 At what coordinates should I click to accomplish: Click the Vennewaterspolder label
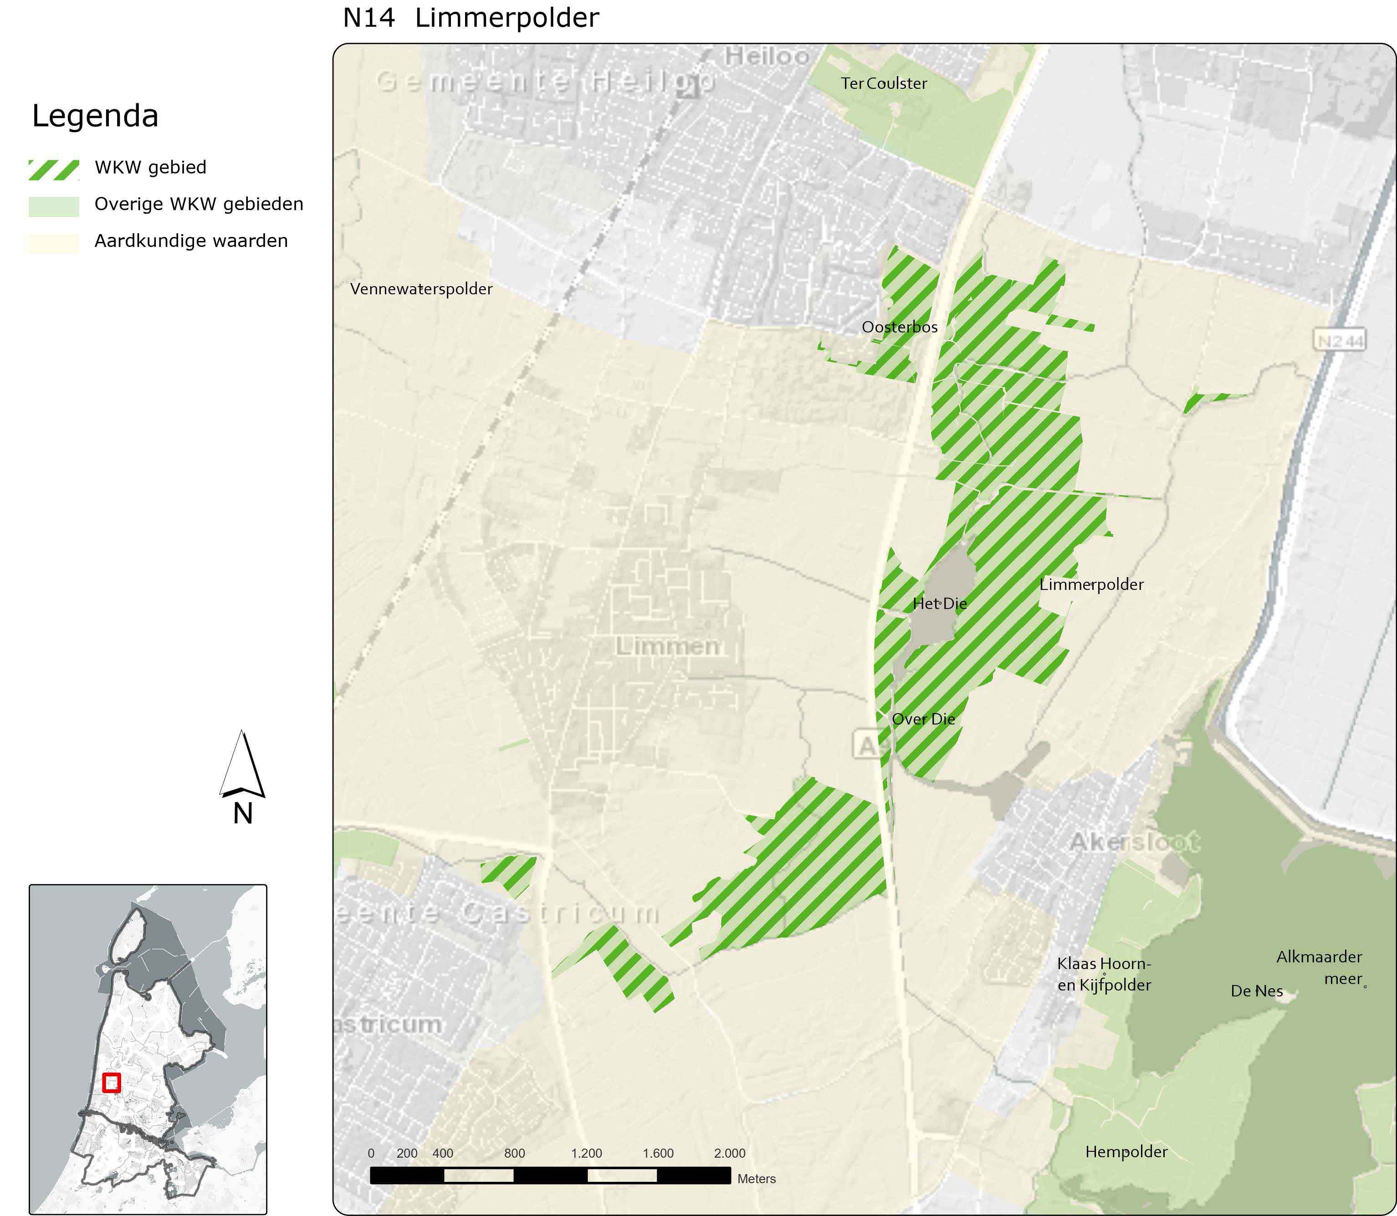coord(421,289)
